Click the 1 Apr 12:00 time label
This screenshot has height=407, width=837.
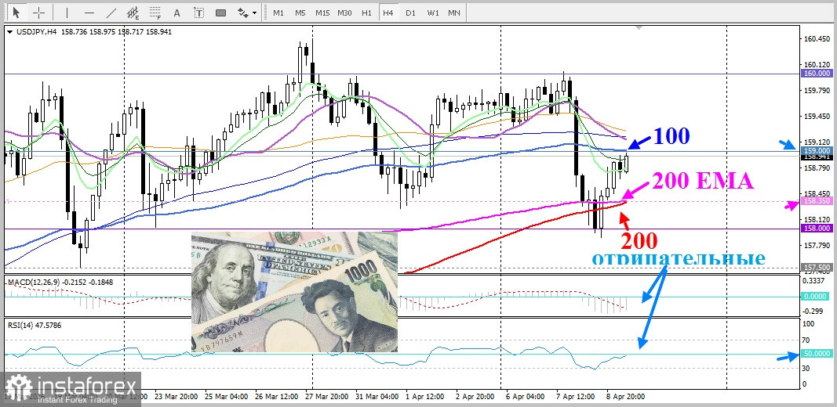click(x=425, y=397)
